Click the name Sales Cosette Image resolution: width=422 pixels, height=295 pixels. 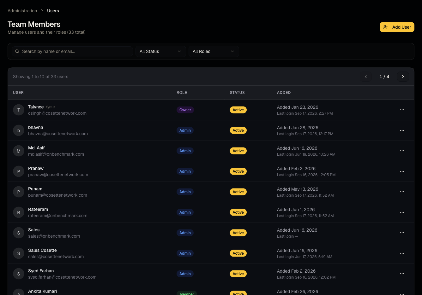coord(42,250)
